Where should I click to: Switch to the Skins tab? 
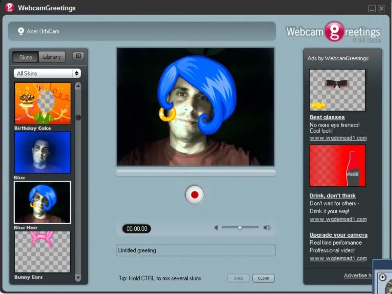(x=25, y=57)
